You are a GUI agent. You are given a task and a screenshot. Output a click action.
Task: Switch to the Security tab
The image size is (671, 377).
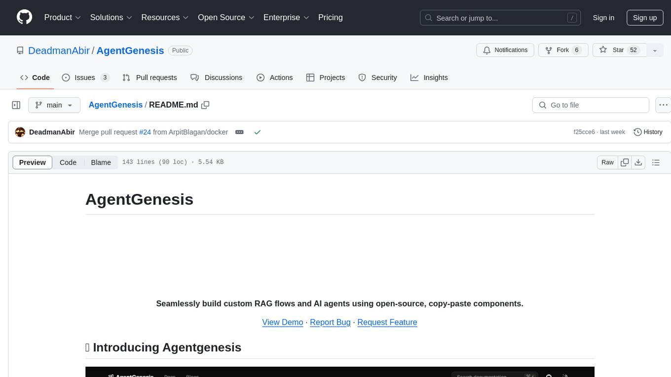(377, 77)
